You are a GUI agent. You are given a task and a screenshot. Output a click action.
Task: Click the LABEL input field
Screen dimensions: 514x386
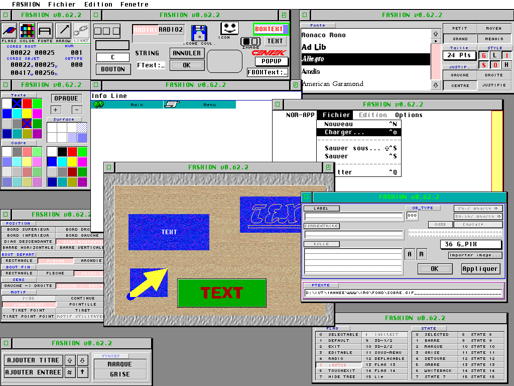[x=353, y=216]
